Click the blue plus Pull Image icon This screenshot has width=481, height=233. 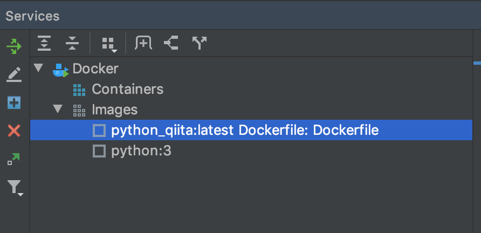14,103
